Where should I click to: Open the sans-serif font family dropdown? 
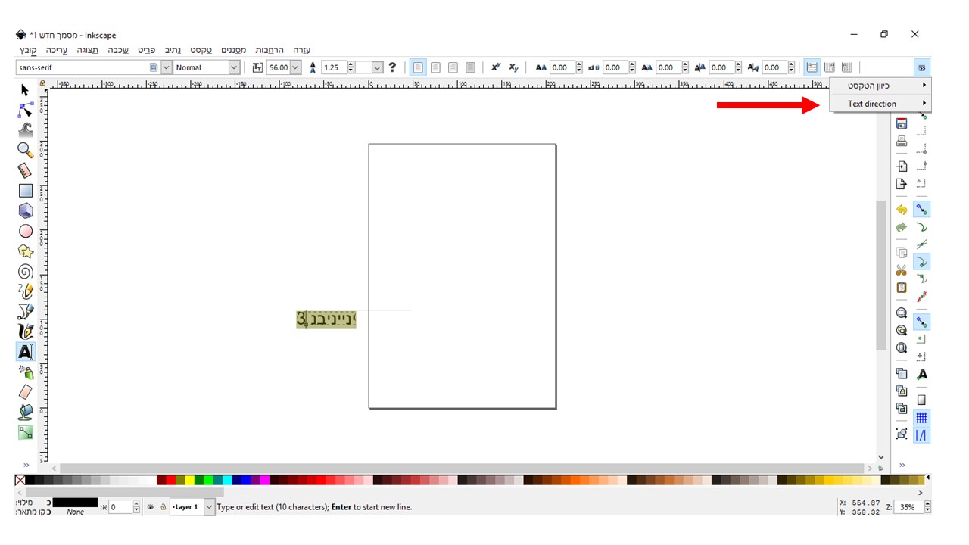pyautogui.click(x=167, y=67)
